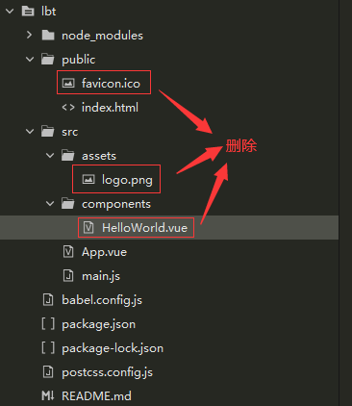This screenshot has width=352, height=406.
Task: Click the brackets icon beside package.json
Action: (48, 324)
